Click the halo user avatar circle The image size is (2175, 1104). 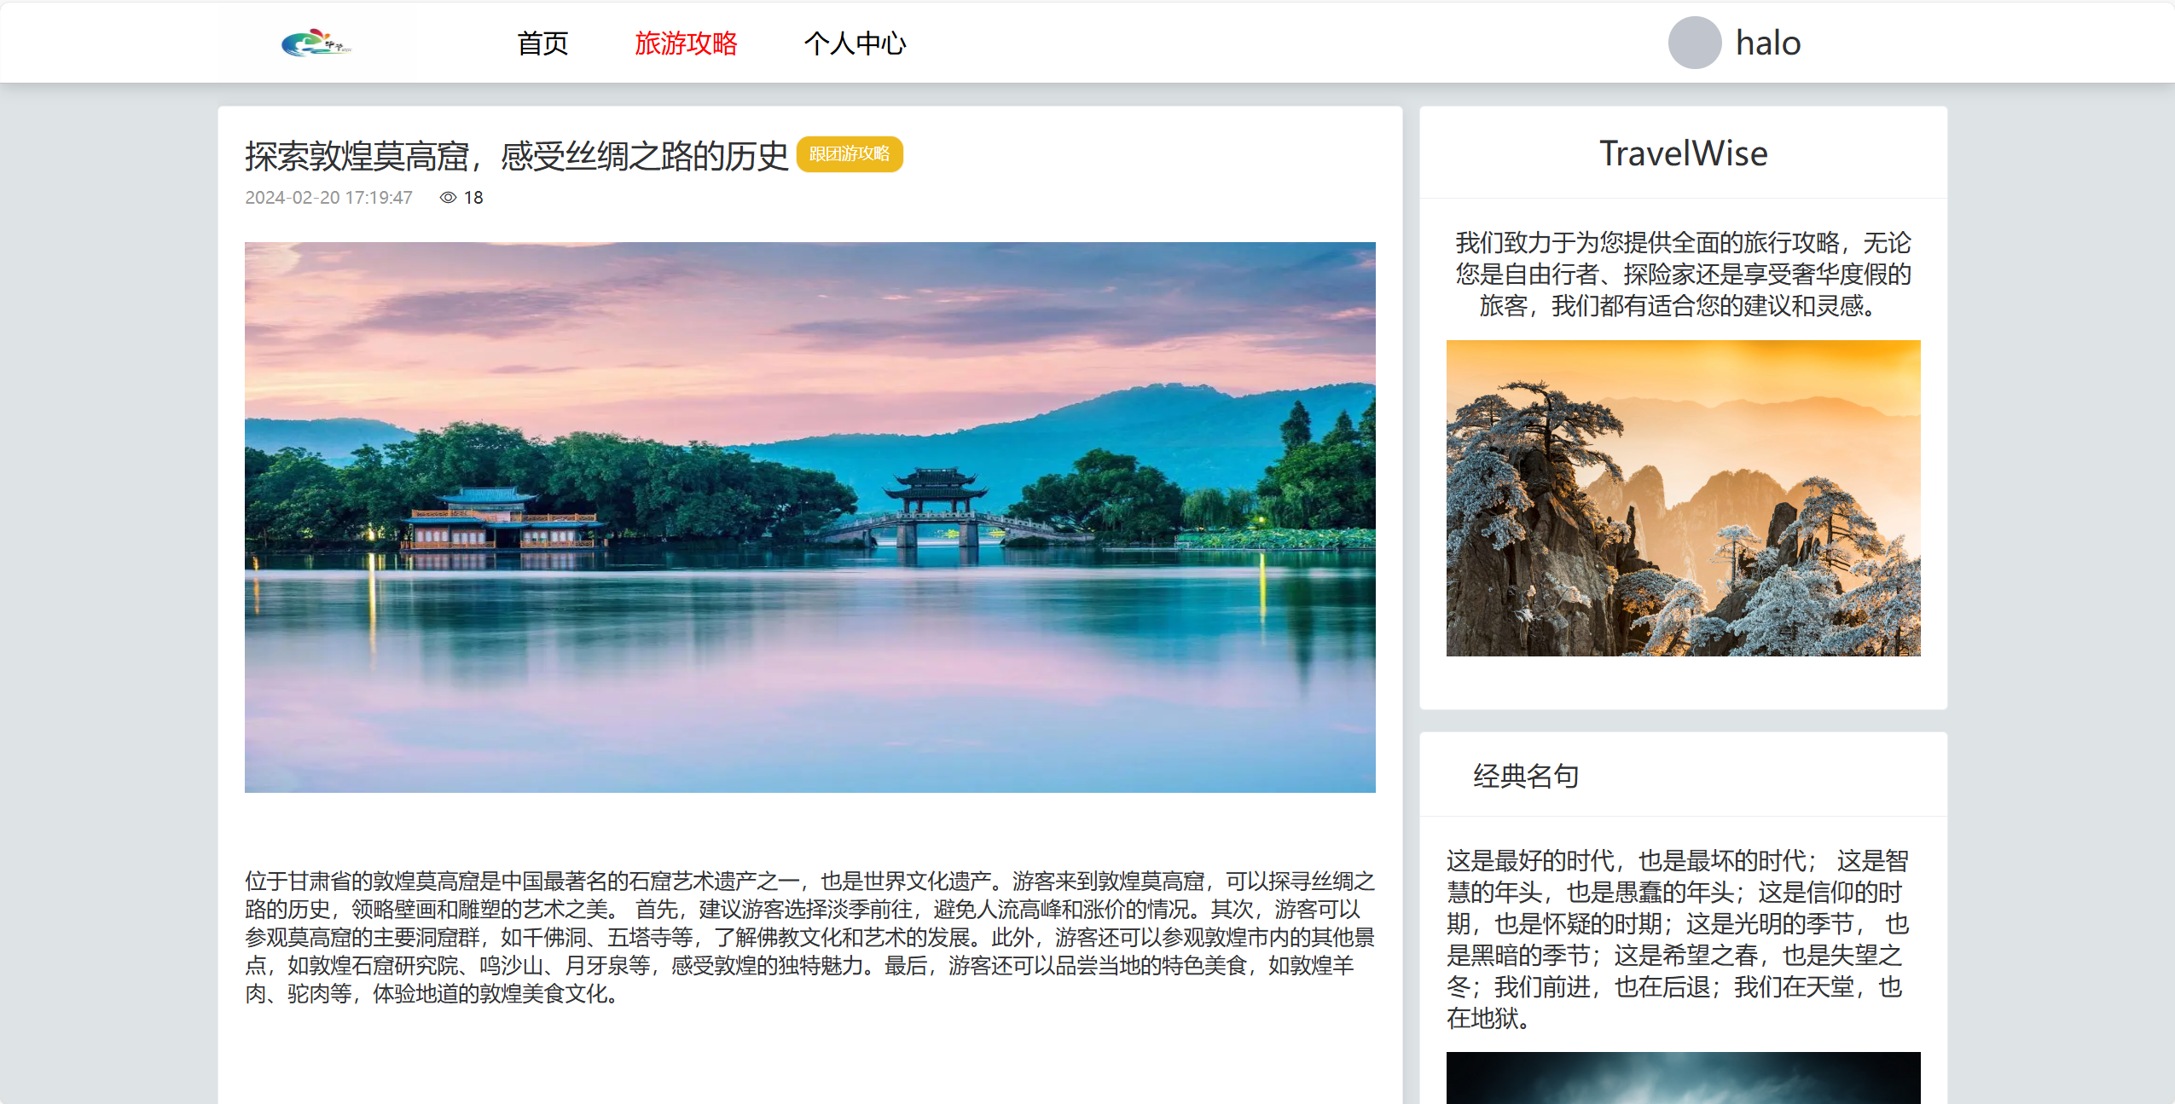tap(1694, 43)
